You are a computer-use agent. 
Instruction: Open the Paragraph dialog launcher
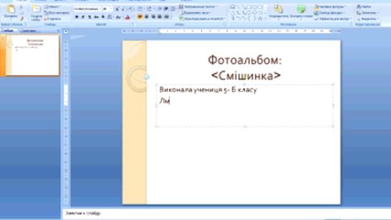[225, 24]
